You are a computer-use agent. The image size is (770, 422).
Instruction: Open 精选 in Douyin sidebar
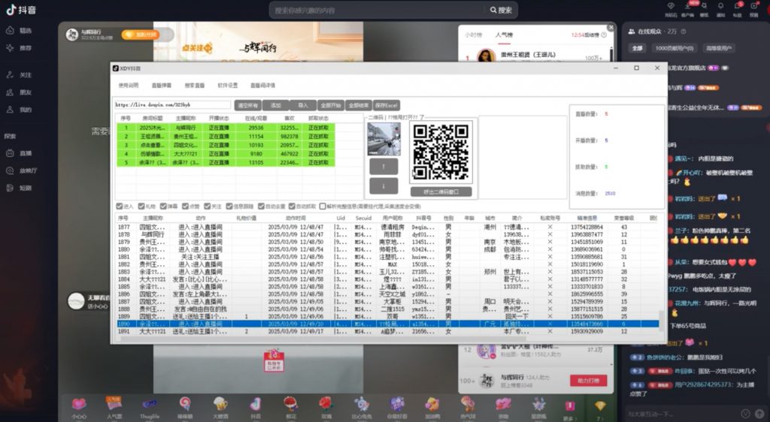(20, 30)
